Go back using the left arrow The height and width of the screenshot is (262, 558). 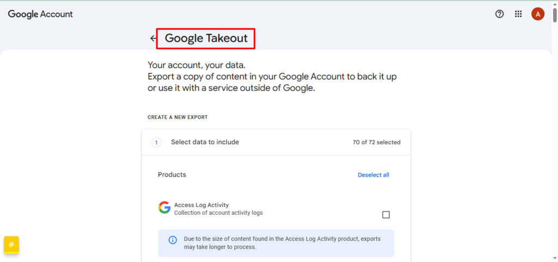153,39
